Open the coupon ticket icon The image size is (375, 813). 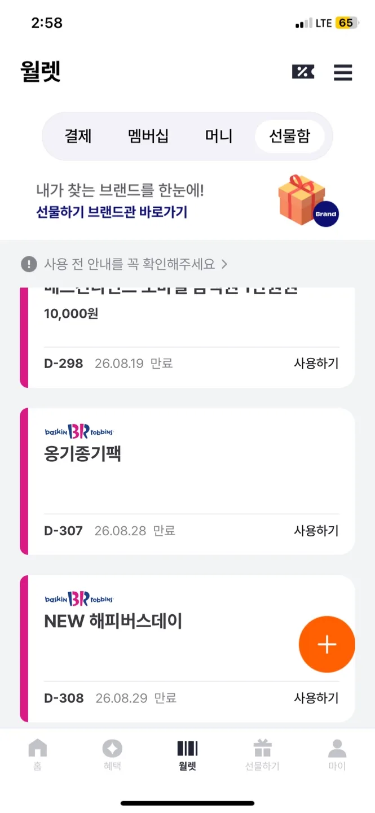pyautogui.click(x=303, y=72)
